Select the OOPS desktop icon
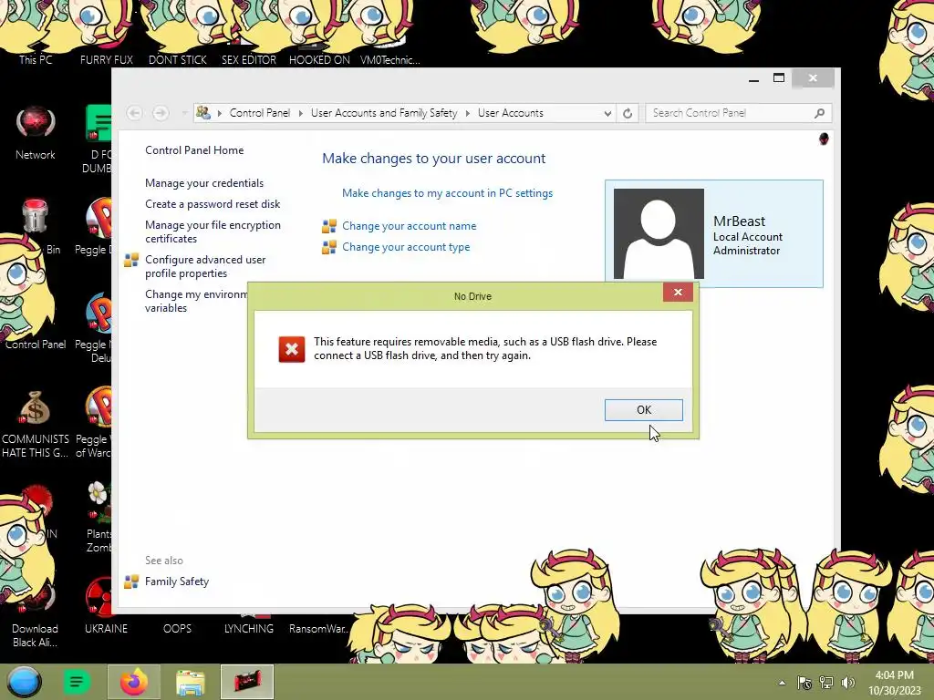934x700 pixels. click(177, 628)
